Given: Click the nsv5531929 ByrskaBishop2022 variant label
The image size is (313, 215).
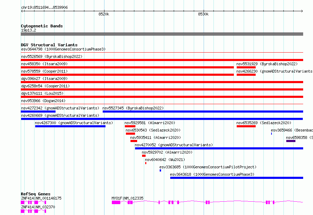Looking at the screenshot, I should pos(267,64).
